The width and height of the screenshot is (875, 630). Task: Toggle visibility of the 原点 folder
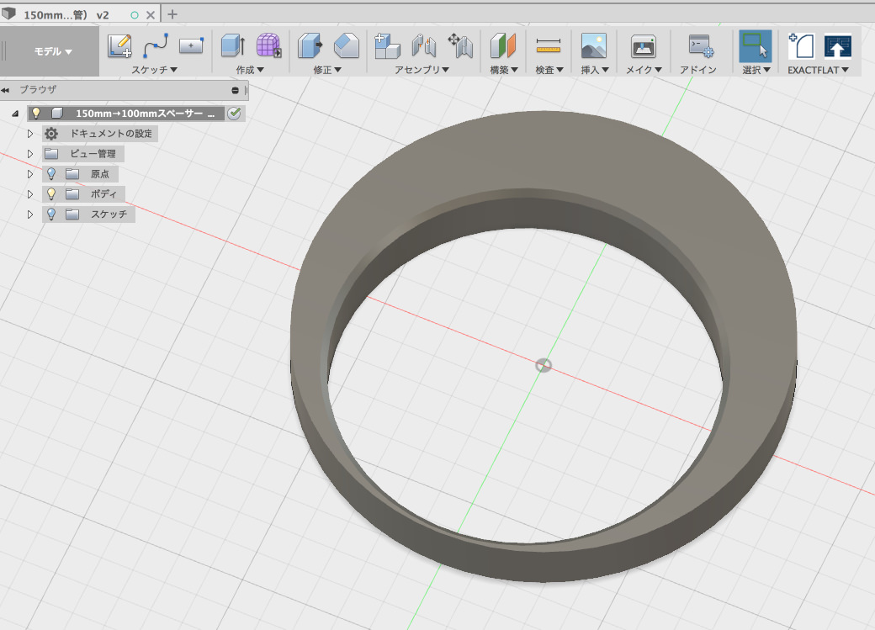click(51, 174)
